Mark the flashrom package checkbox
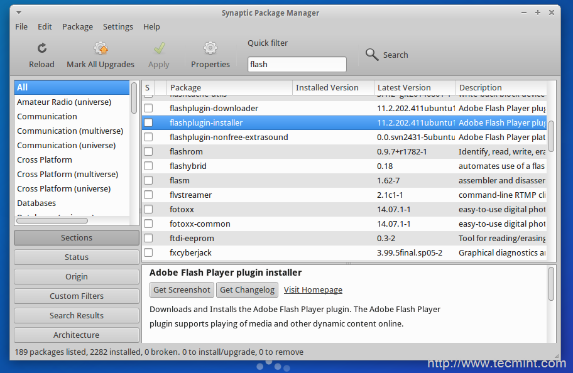Screen dimensions: 573x373 coord(148,152)
